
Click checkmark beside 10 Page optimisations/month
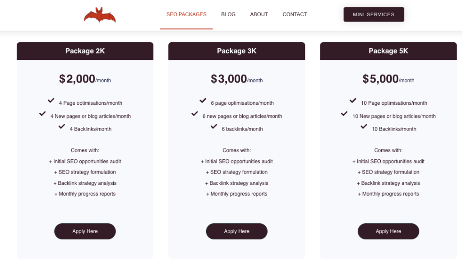coord(353,100)
